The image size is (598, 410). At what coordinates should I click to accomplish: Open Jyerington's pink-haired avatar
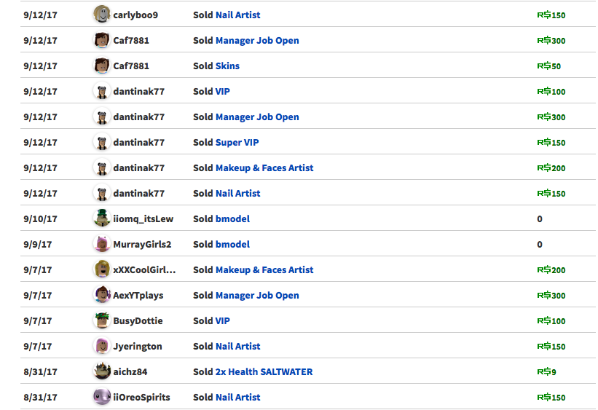[102, 347]
